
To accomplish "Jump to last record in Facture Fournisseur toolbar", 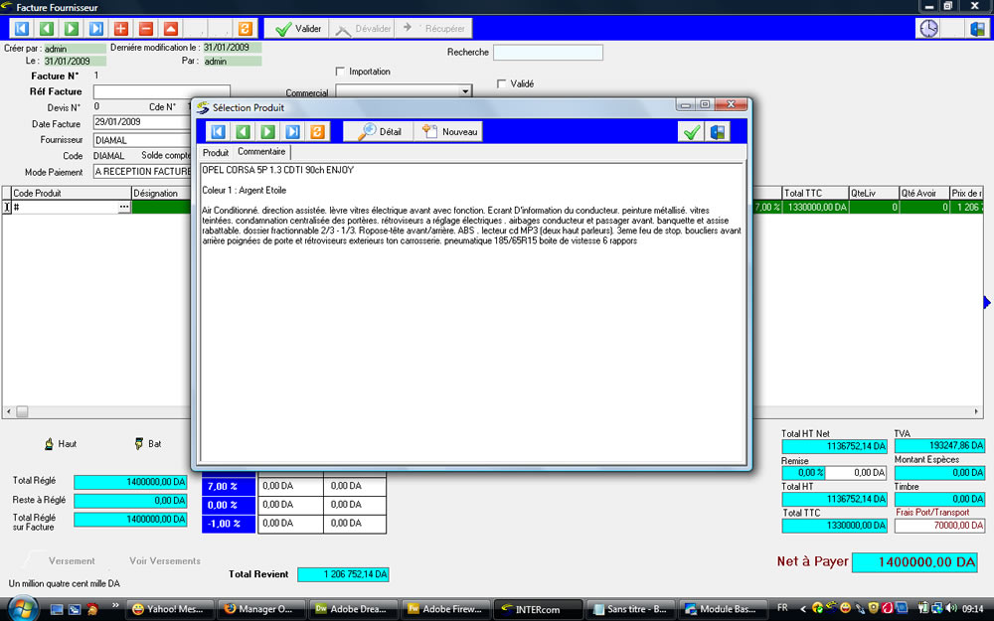I will point(96,29).
